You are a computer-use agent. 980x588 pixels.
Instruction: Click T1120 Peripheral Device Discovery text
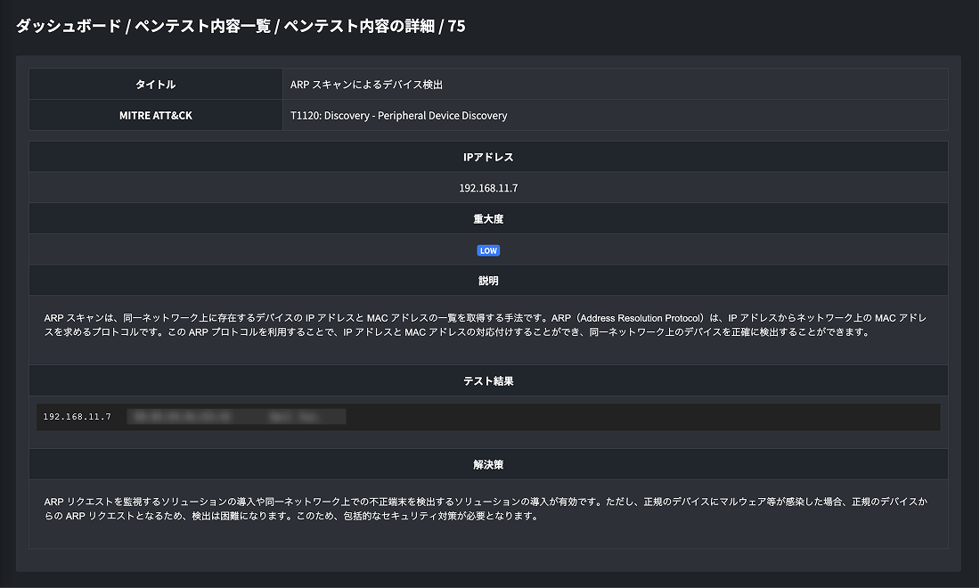click(x=398, y=116)
